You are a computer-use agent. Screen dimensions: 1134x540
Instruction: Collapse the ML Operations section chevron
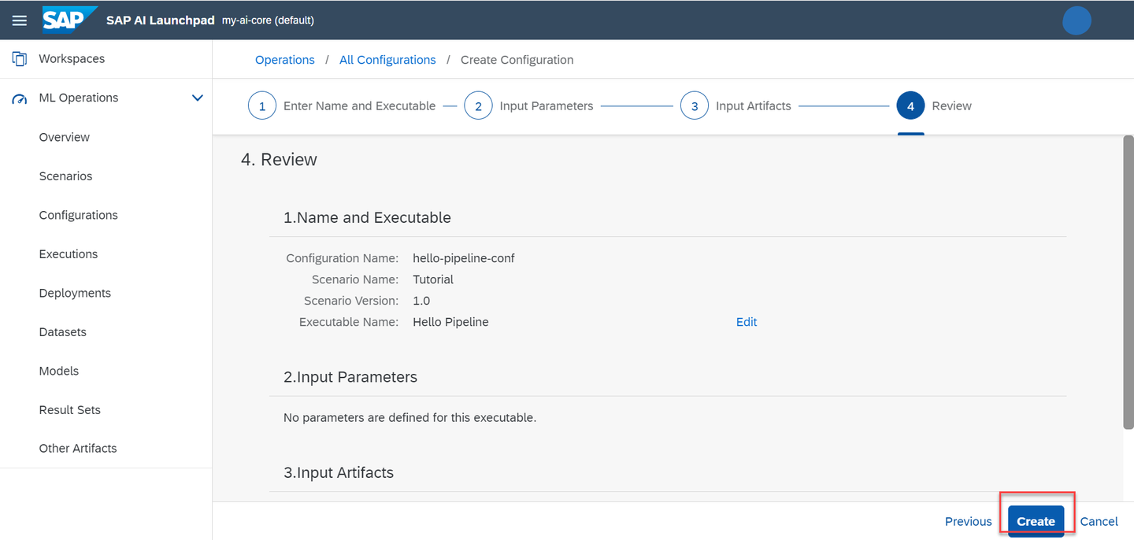pos(198,98)
